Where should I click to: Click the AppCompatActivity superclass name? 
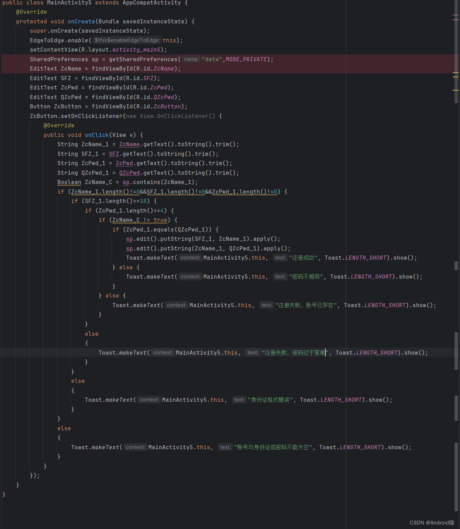click(x=152, y=3)
